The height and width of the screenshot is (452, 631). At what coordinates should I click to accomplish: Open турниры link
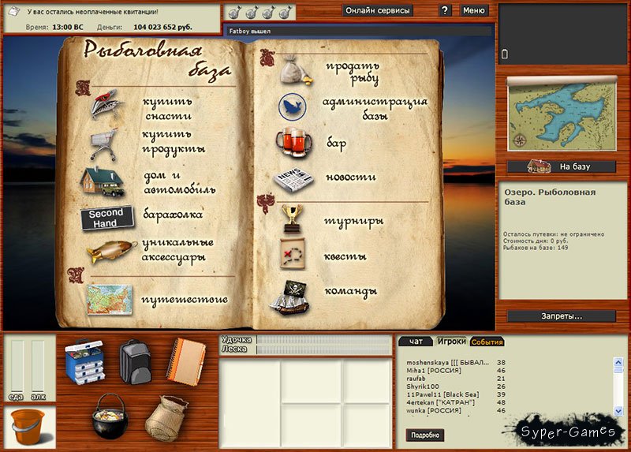354,222
